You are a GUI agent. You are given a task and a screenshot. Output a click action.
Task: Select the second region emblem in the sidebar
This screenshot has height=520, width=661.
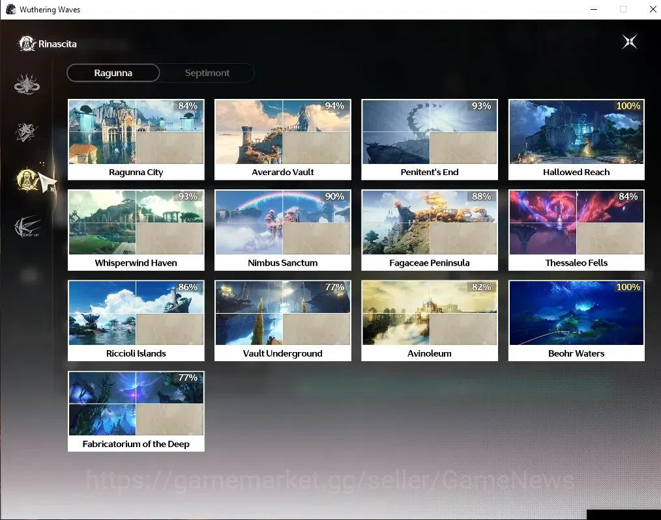[x=27, y=132]
